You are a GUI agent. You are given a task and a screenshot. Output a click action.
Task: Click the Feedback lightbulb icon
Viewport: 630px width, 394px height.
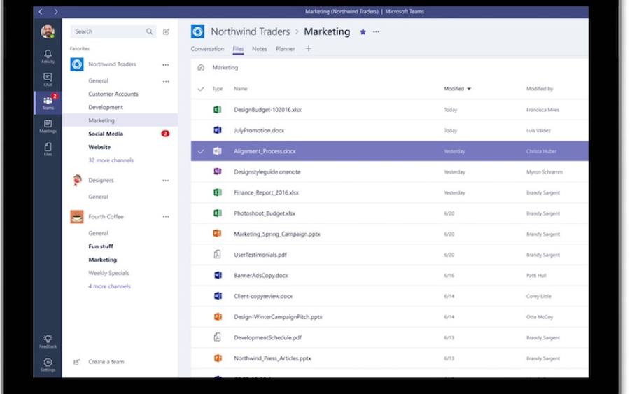point(48,342)
